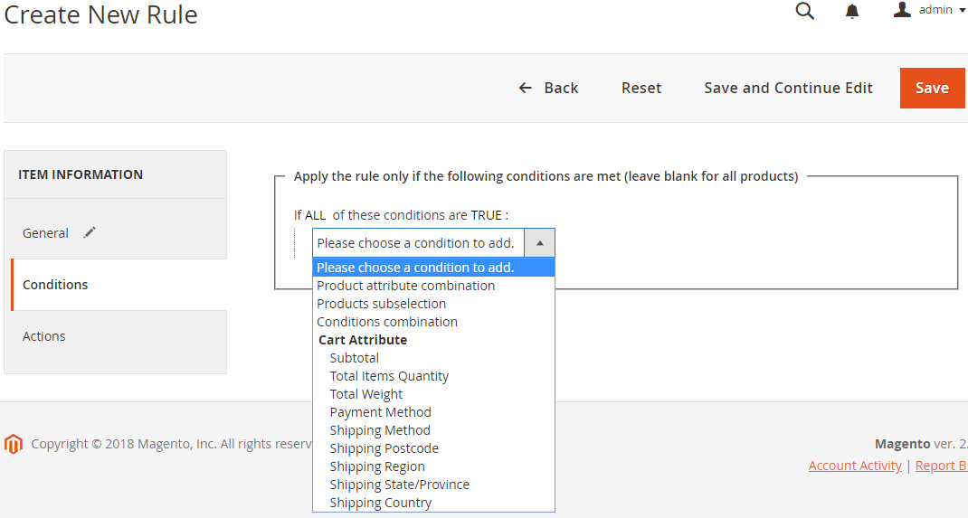The height and width of the screenshot is (518, 968).
Task: Pick Product attribute combination option
Action: 406,286
